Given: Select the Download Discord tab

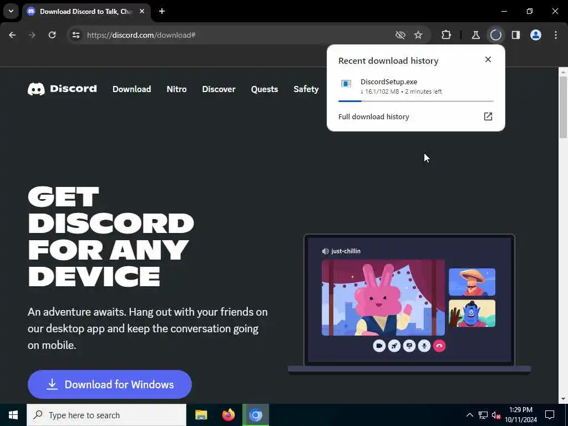Looking at the screenshot, I should point(85,12).
